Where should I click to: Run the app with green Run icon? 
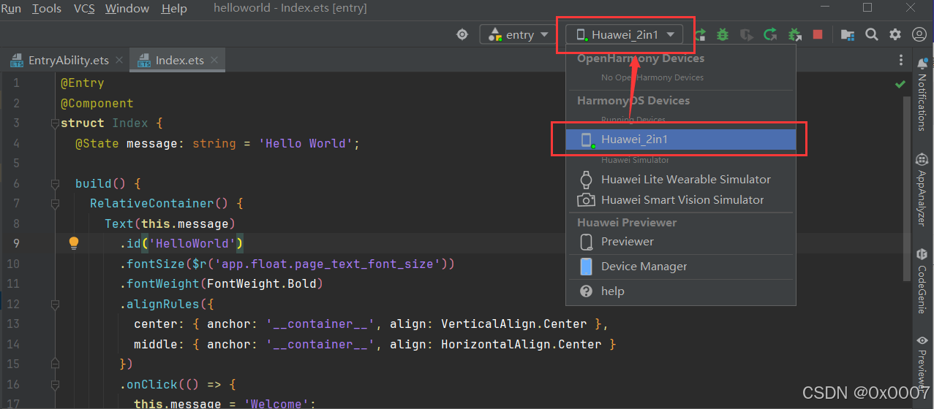point(700,34)
